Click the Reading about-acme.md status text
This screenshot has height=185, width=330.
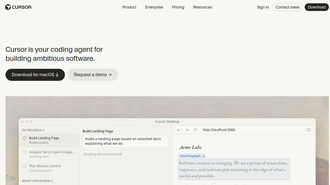pyautogui.click(x=103, y=154)
